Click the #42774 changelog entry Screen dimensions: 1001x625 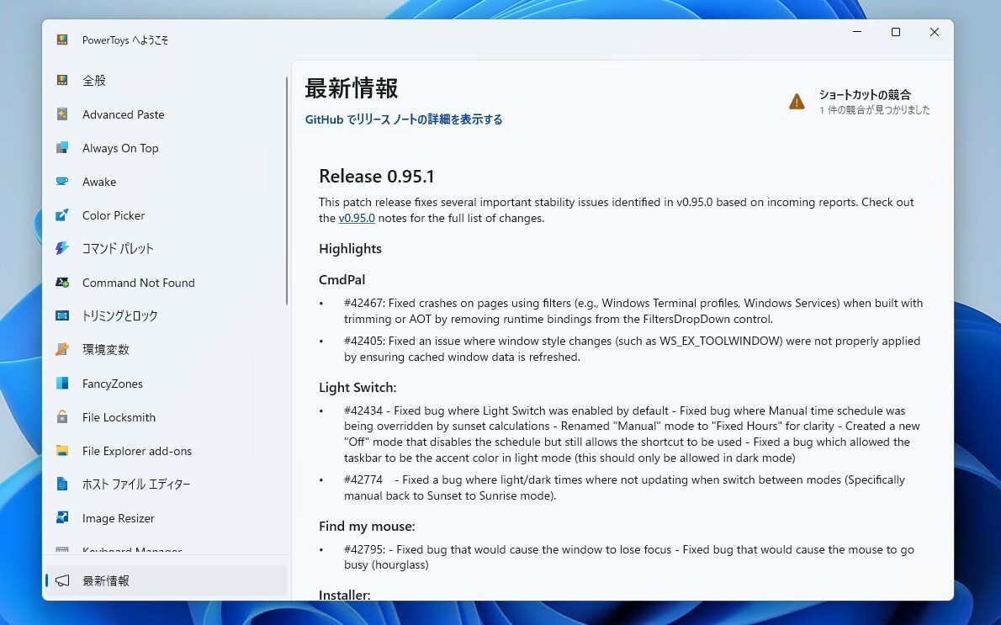(624, 487)
